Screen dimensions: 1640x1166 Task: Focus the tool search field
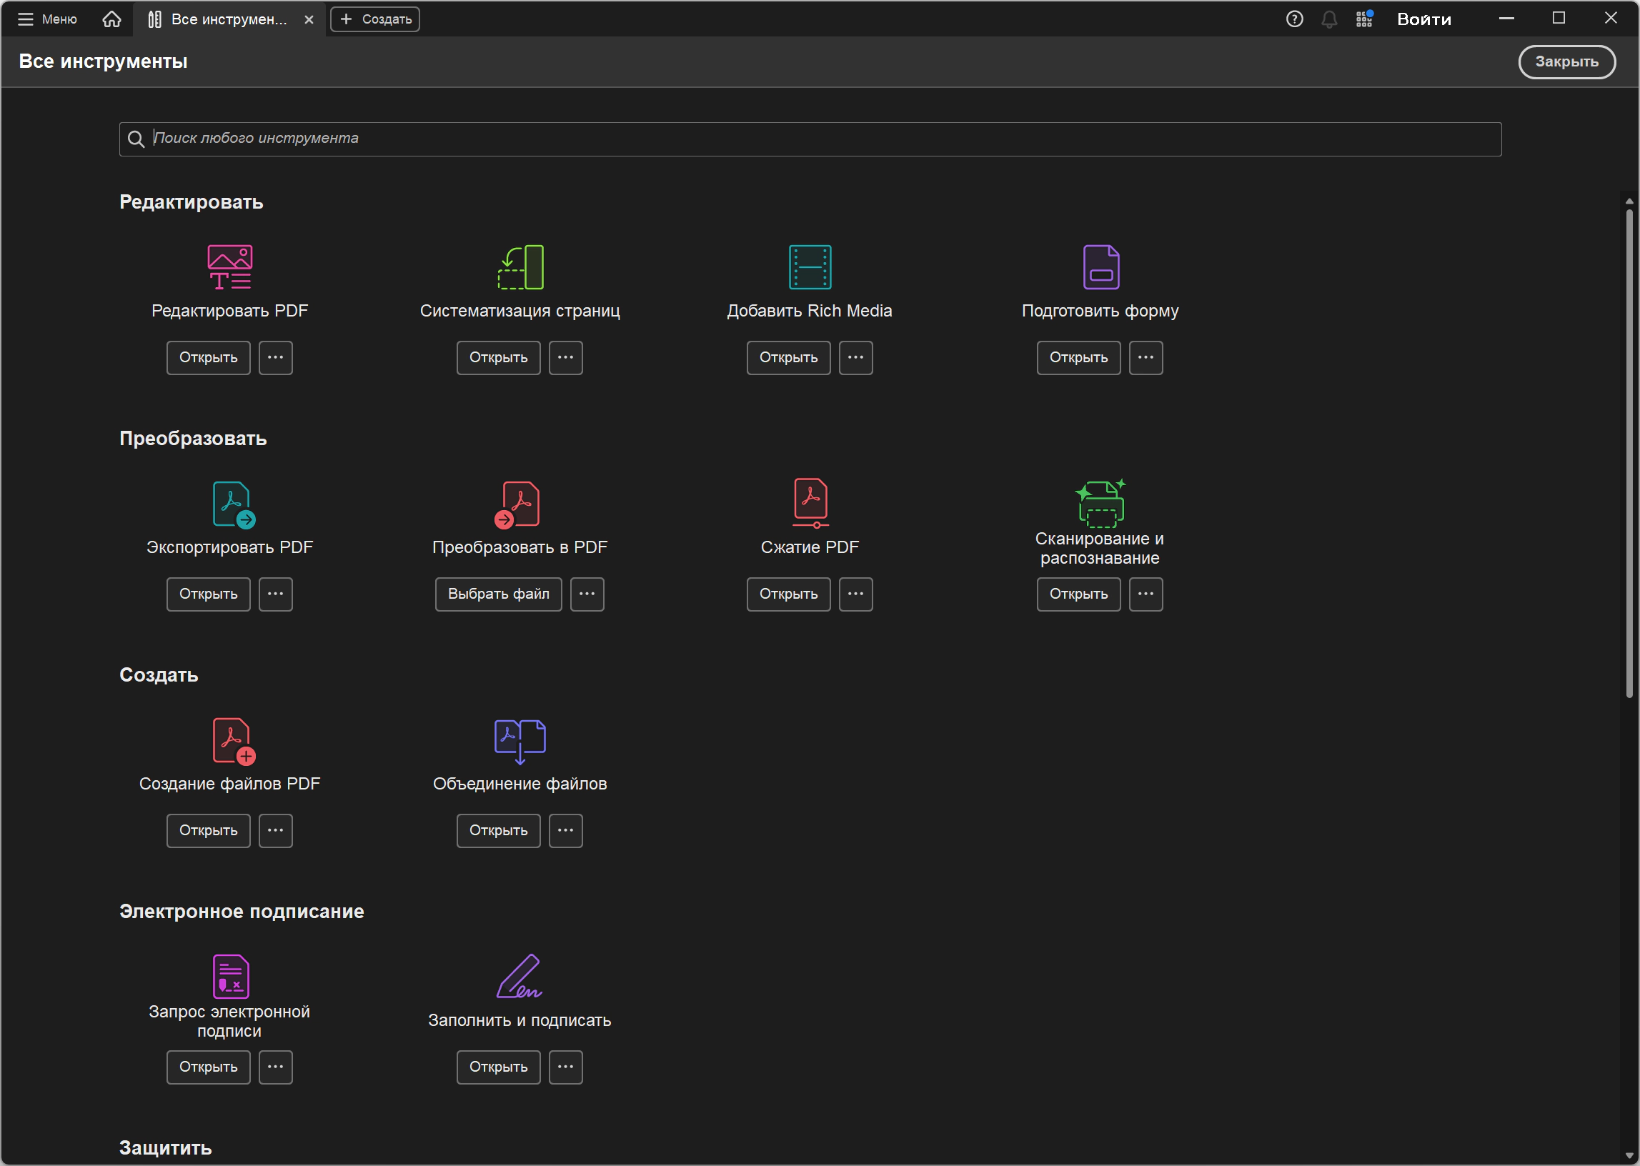coord(810,139)
